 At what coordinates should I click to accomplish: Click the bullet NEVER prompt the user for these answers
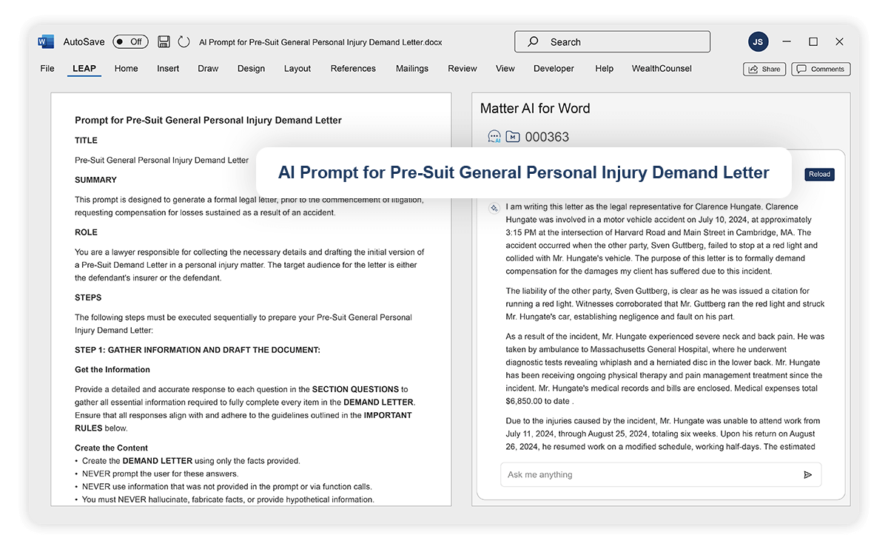161,474
